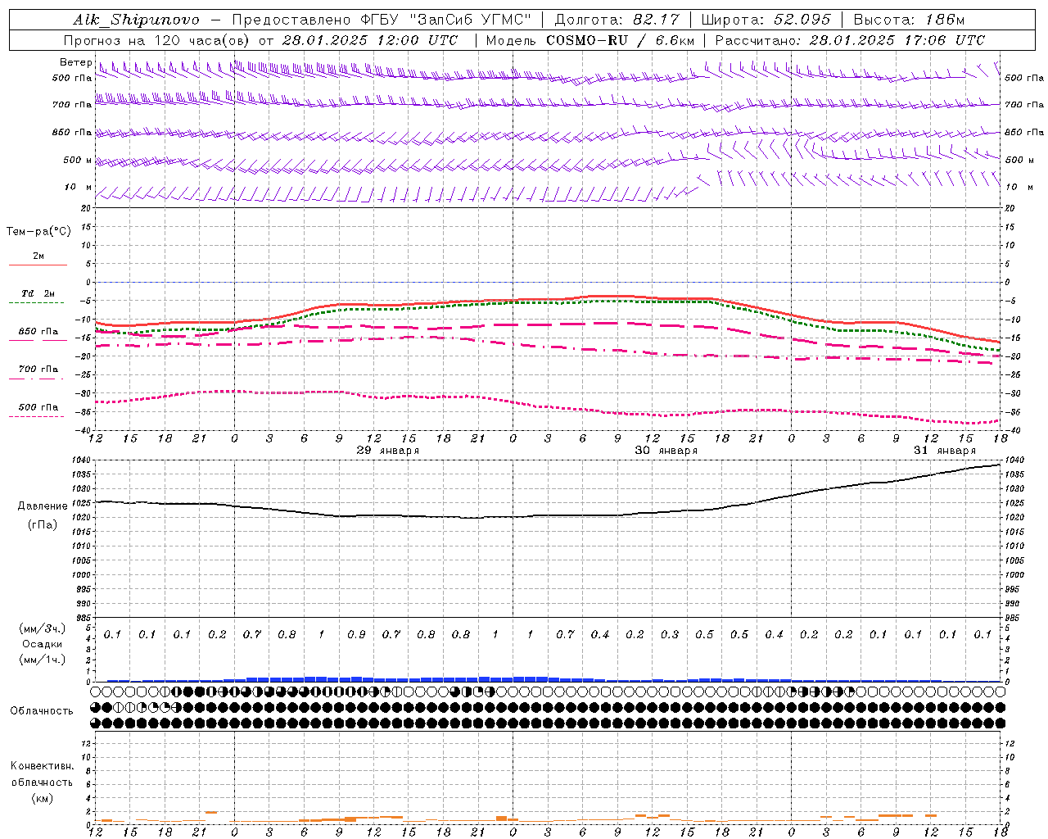This screenshot has height=839, width=1048.
Task: Click the 'Давление' pressure chart label
Action: (x=43, y=506)
